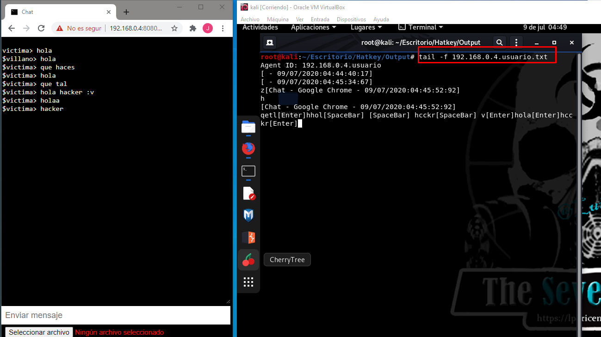Launch CherryTree from the Kali dock
Screen dimensions: 601x337
point(248,259)
